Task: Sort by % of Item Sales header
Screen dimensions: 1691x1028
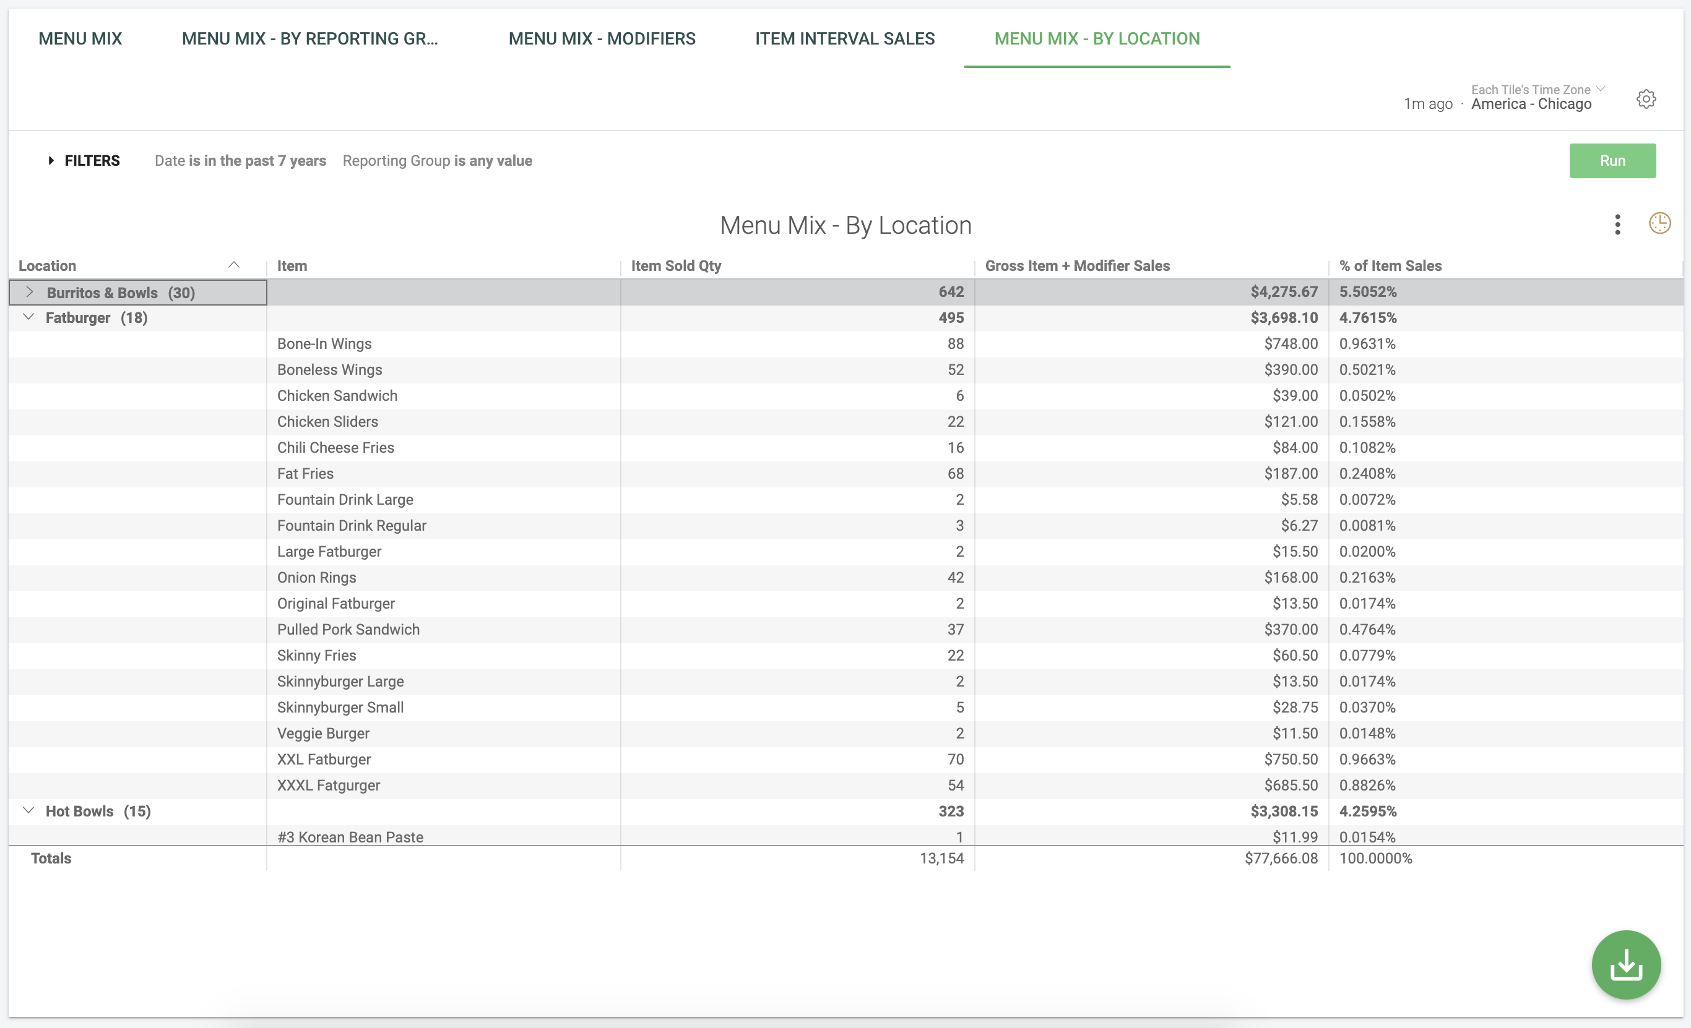Action: [1390, 265]
